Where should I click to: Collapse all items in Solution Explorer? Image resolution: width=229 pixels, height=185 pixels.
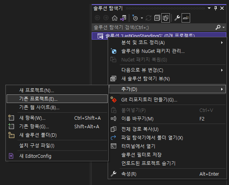click(x=157, y=18)
